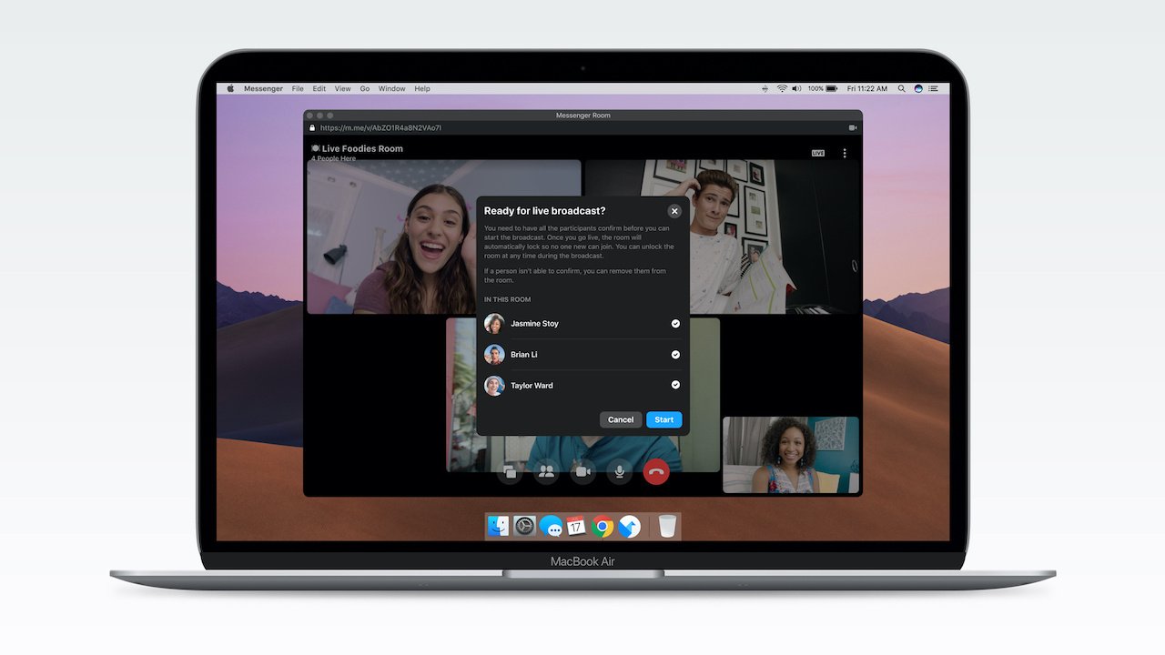1165x655 pixels.
Task: Open the Edit menu
Action: [x=319, y=89]
